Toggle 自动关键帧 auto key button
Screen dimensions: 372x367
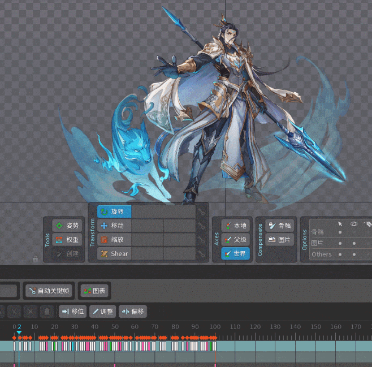tap(49, 291)
